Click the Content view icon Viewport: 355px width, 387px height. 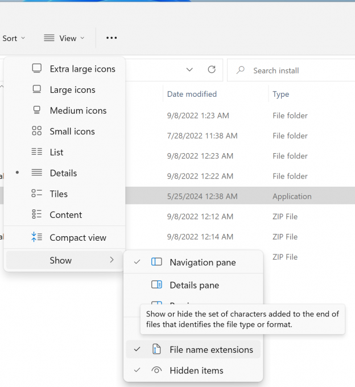tap(37, 214)
